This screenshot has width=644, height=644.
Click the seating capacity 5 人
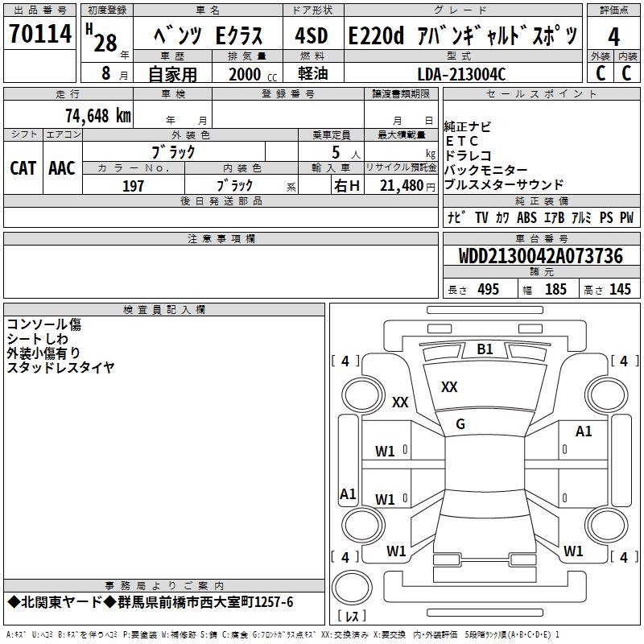click(346, 152)
